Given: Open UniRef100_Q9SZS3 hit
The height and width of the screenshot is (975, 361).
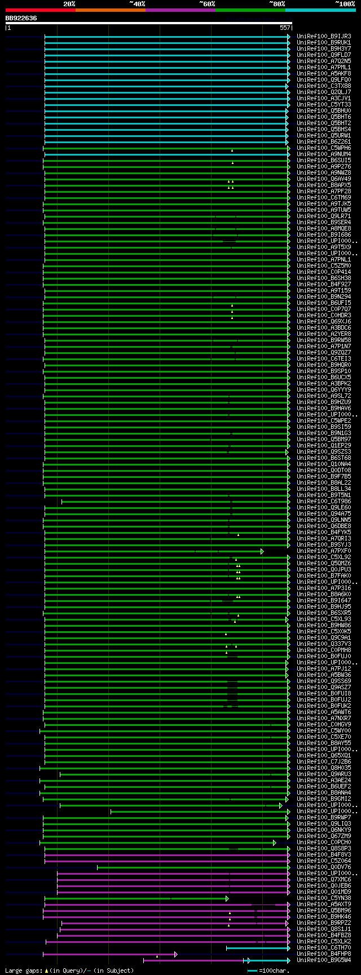Looking at the screenshot, I should click(x=324, y=452).
